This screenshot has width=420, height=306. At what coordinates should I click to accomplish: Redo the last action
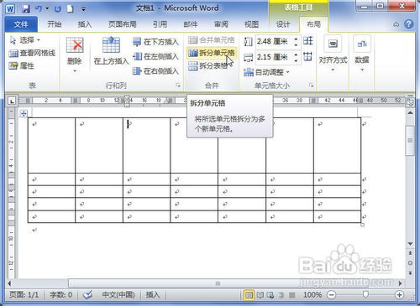58,9
